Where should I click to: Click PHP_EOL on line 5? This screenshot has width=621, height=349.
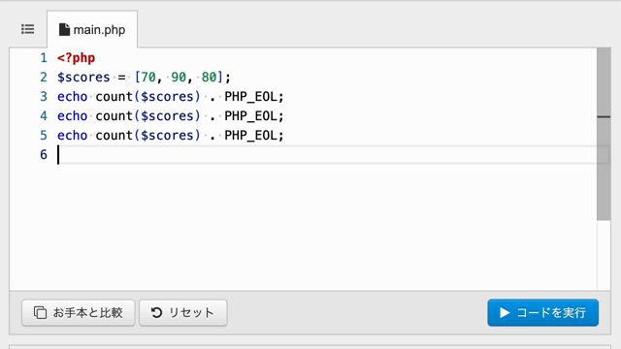[x=251, y=136]
